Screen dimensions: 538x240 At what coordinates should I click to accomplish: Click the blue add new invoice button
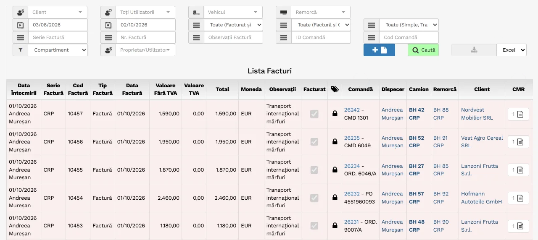379,50
